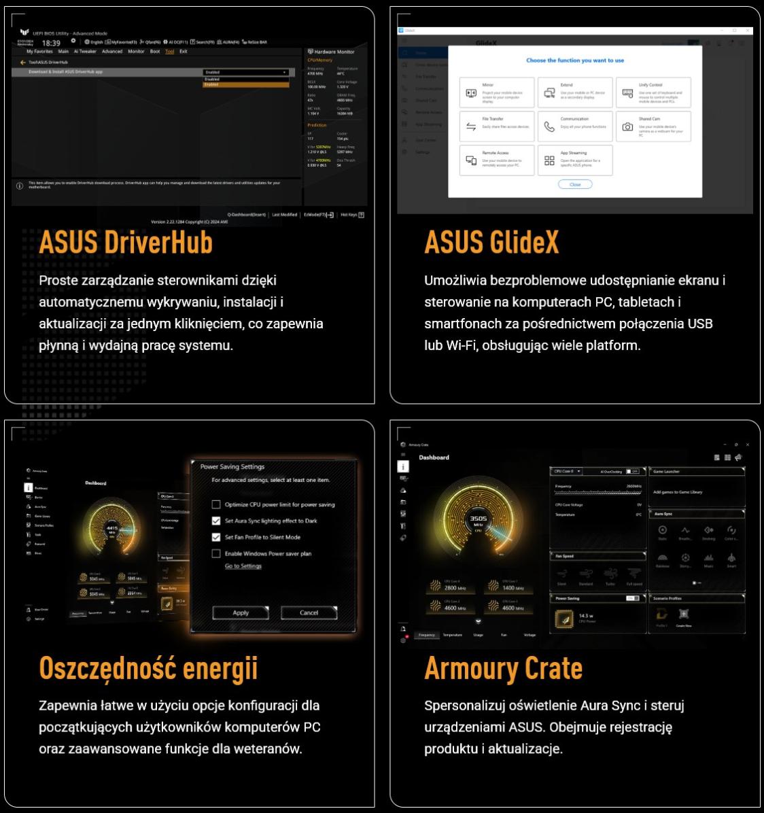764x813 pixels.
Task: Set Fan Speed to Full speed
Action: [x=634, y=576]
